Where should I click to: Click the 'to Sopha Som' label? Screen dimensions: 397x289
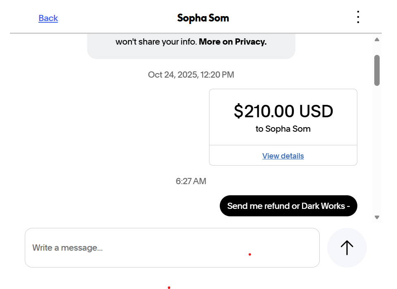click(x=283, y=128)
